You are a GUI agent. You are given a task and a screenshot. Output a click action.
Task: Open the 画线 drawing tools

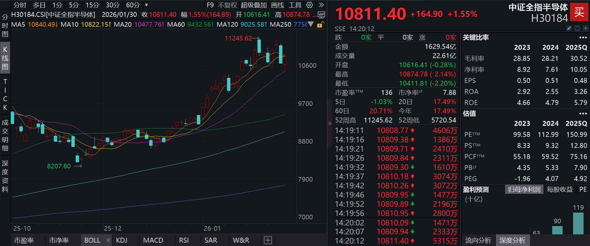(277, 5)
